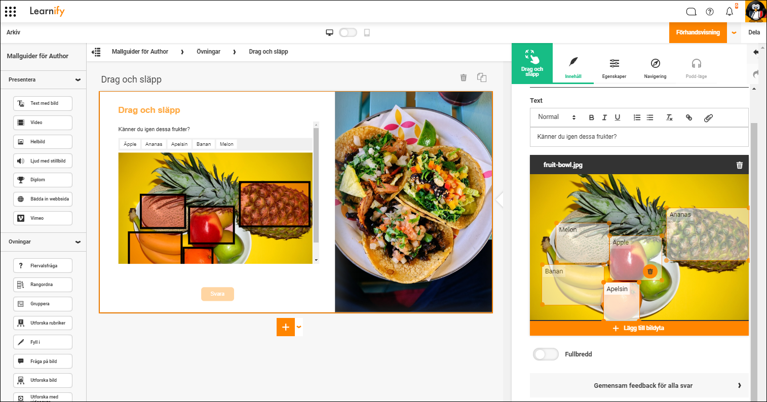
Task: Click the question text input field
Action: pyautogui.click(x=639, y=137)
